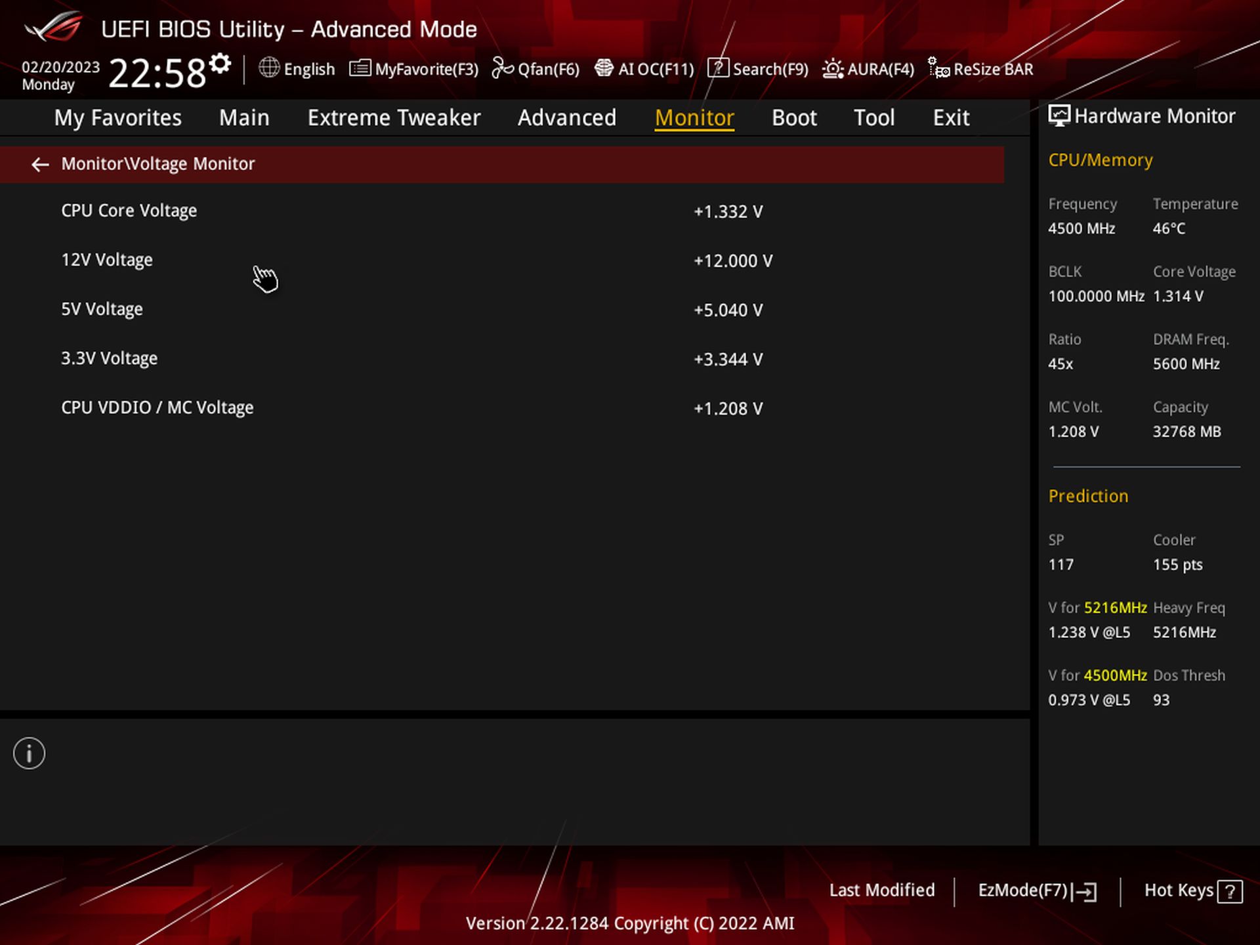Image resolution: width=1260 pixels, height=945 pixels.
Task: Launch Qfan(F6) fan control
Action: click(x=535, y=69)
